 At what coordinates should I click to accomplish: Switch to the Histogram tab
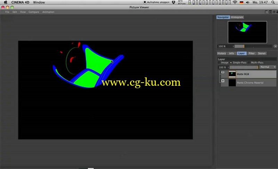click(237, 17)
